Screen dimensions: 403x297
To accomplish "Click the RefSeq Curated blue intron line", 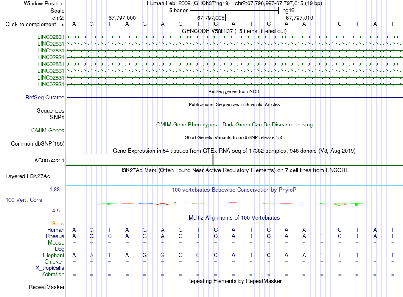I will pos(234,97).
